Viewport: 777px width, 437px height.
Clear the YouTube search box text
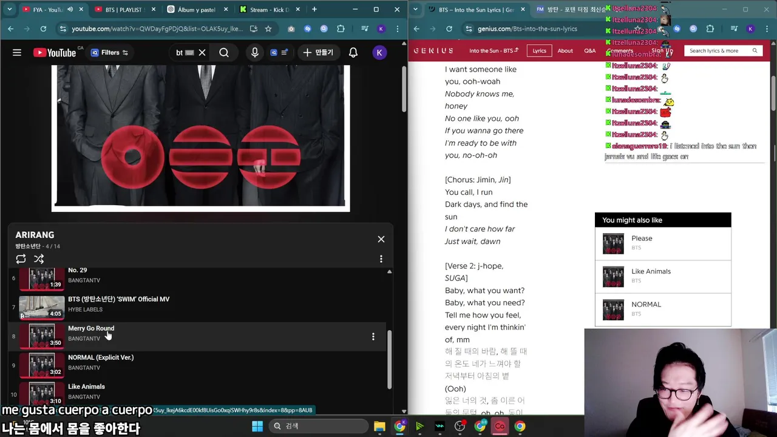(202, 53)
